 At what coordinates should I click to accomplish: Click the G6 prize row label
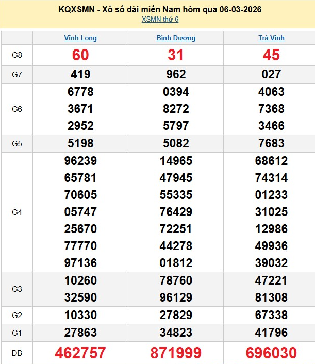(x=17, y=109)
